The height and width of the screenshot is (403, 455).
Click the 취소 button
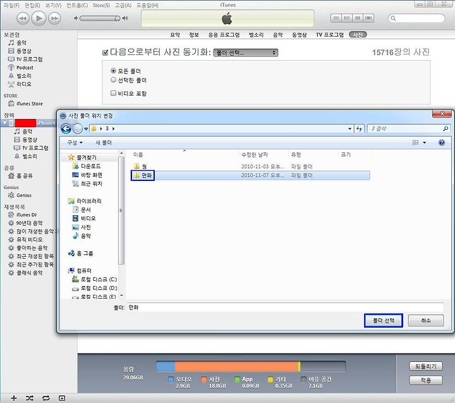click(426, 321)
